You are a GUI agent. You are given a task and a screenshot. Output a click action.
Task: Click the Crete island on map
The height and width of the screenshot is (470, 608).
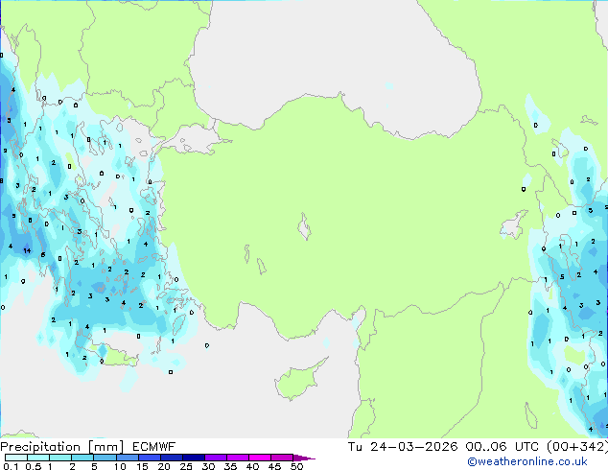coord(114,356)
